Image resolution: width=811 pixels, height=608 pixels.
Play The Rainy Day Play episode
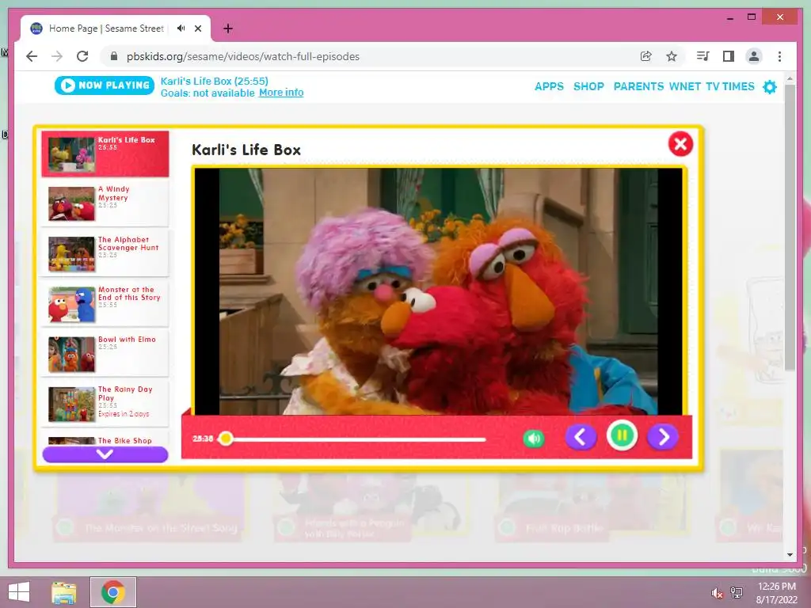(105, 404)
